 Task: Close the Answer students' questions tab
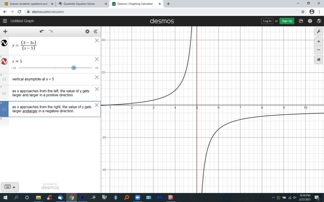pyautogui.click(x=52, y=4)
